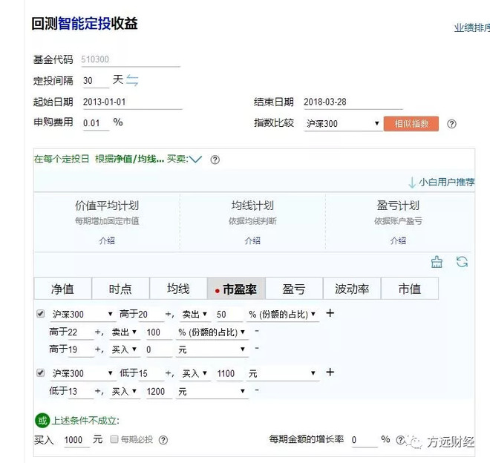Add condition after the 高于20 row

pos(330,312)
